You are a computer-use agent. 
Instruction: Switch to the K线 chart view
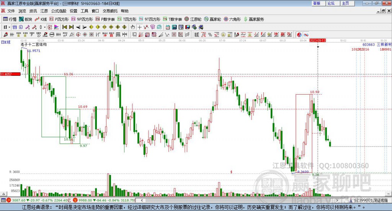tap(41, 19)
